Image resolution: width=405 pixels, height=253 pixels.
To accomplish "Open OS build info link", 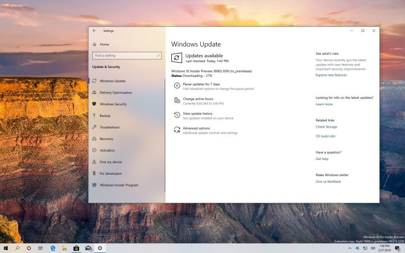I will click(x=326, y=137).
